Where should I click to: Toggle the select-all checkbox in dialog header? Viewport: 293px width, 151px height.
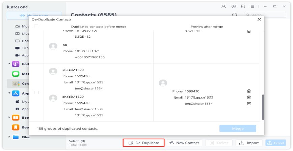coord(36,27)
